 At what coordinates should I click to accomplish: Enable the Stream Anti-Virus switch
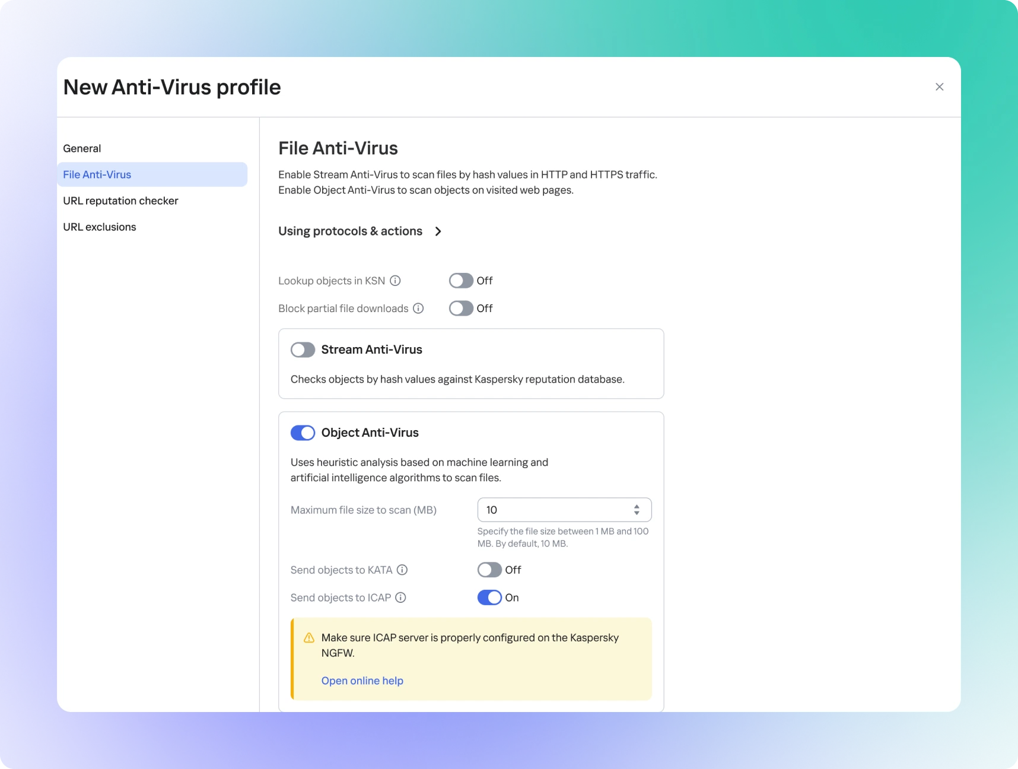(303, 350)
